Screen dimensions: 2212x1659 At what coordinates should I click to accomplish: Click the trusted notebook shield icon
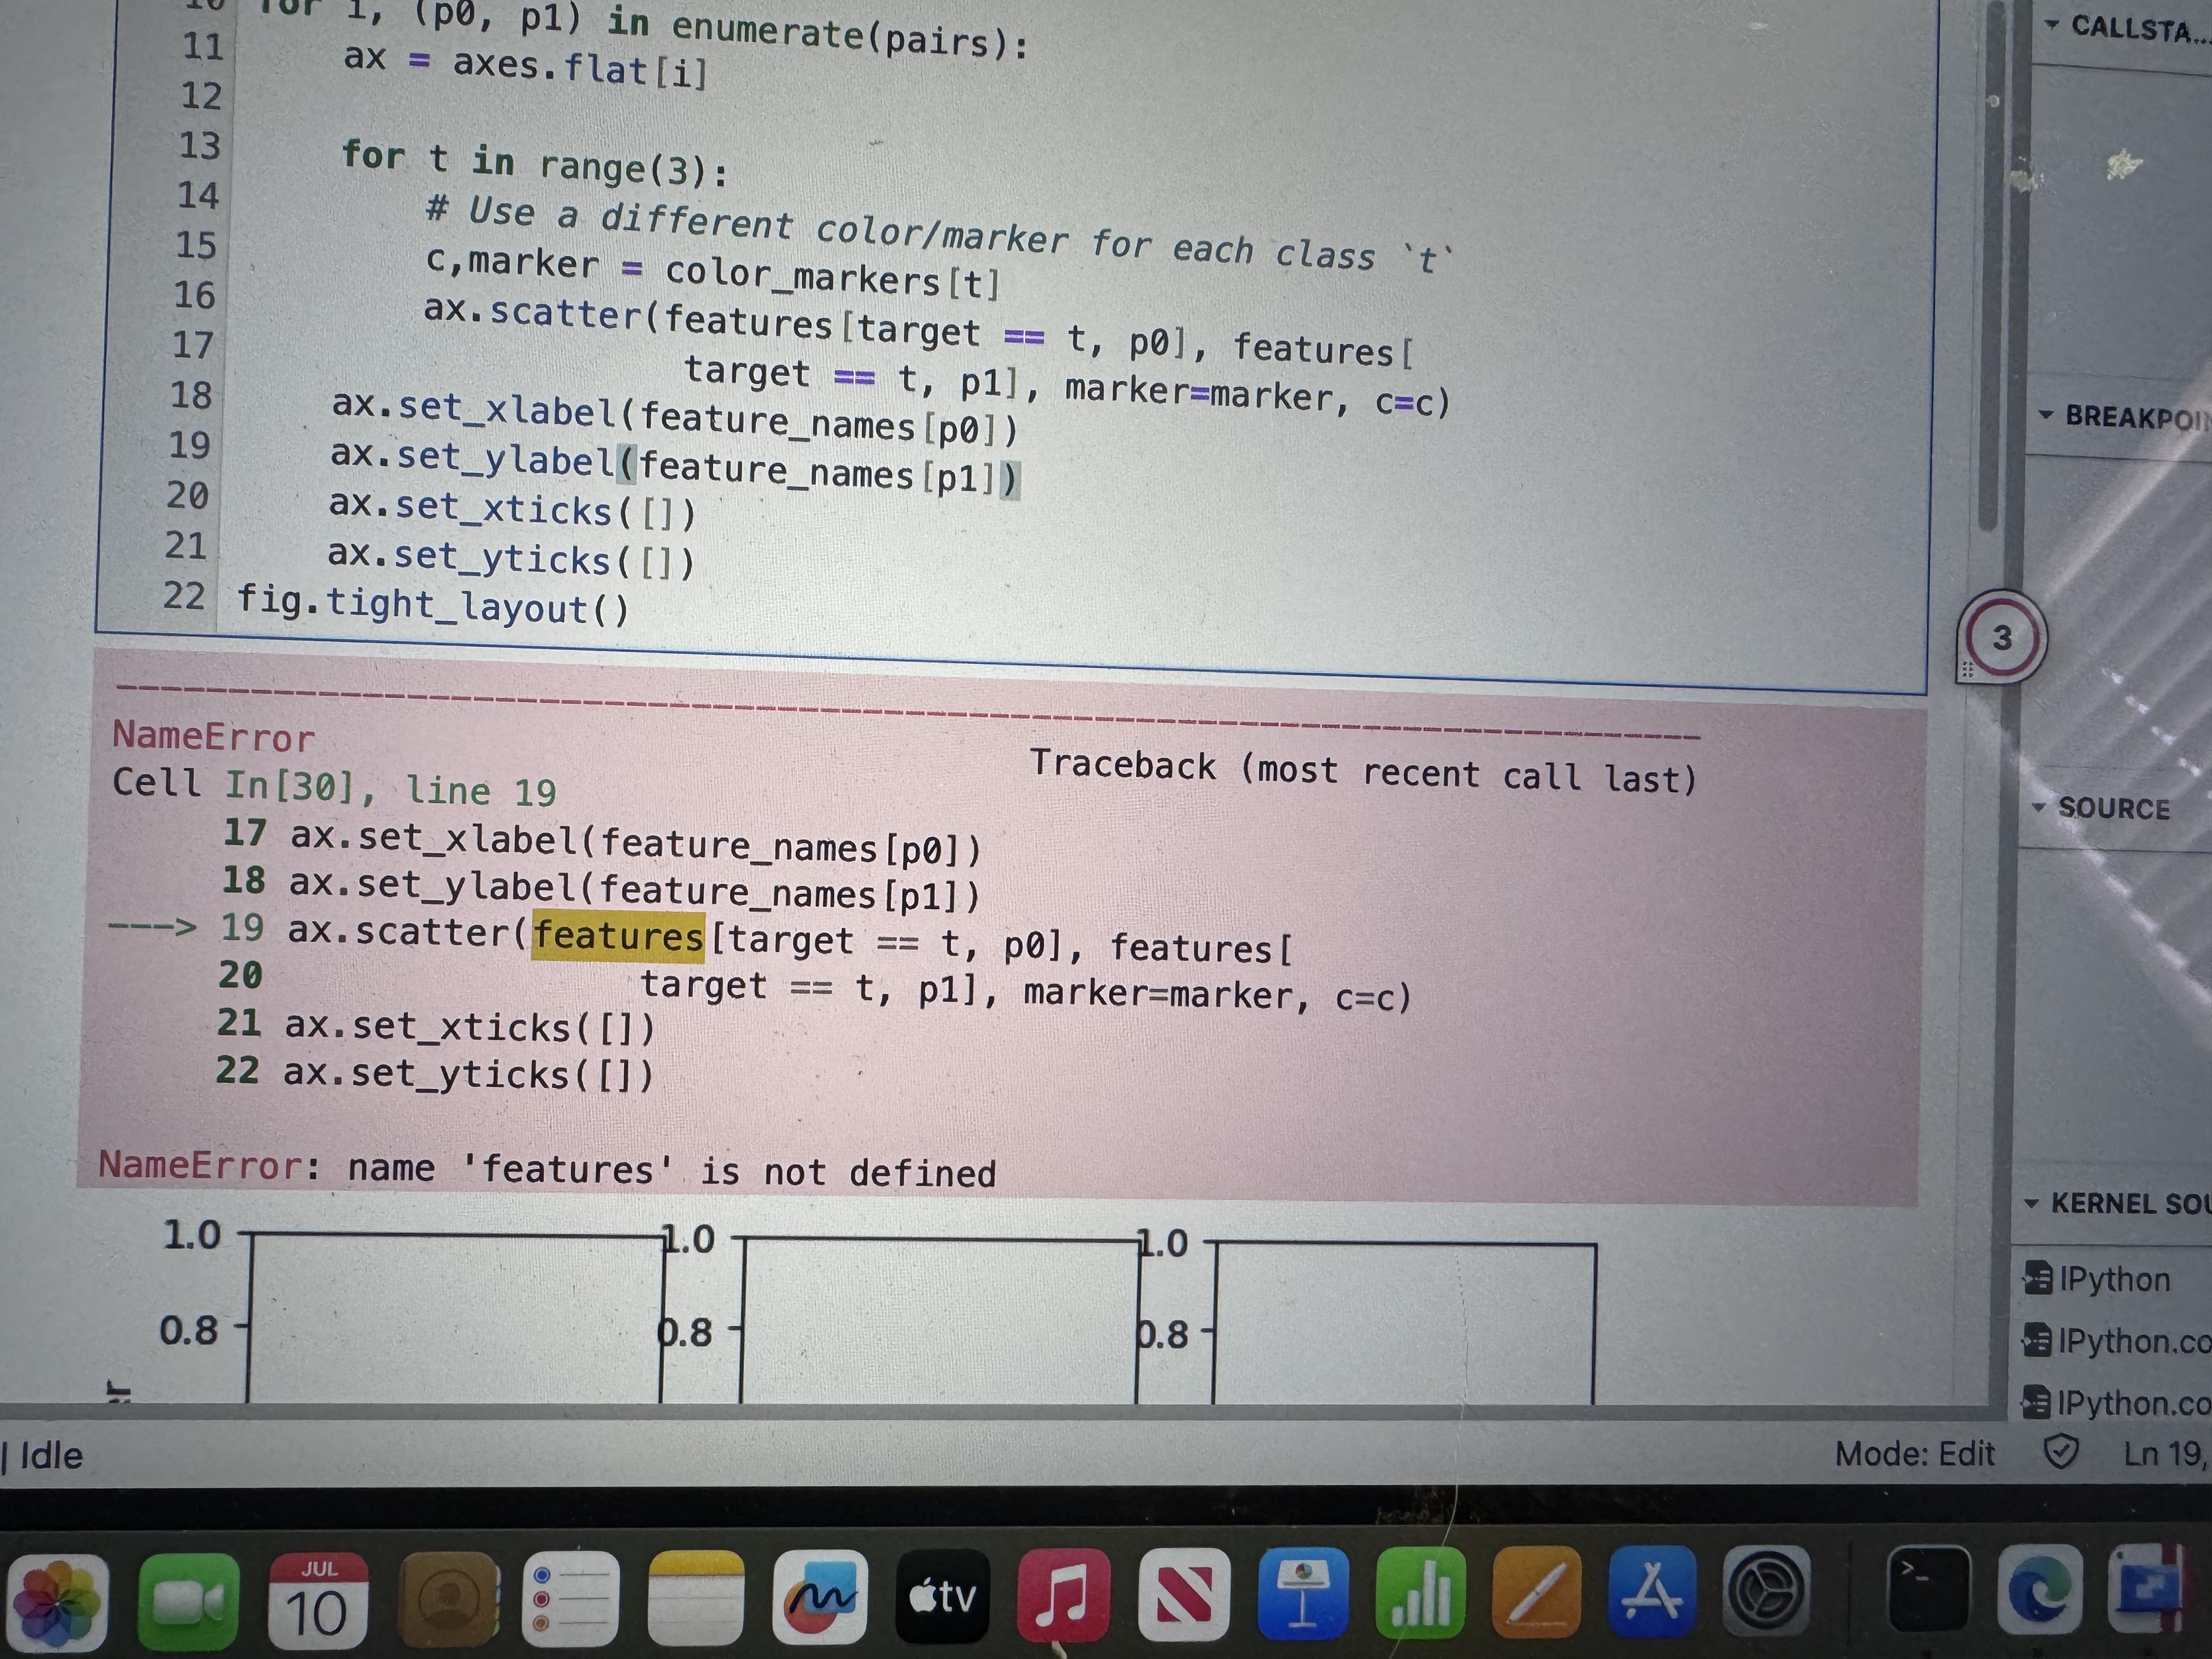(2060, 1452)
